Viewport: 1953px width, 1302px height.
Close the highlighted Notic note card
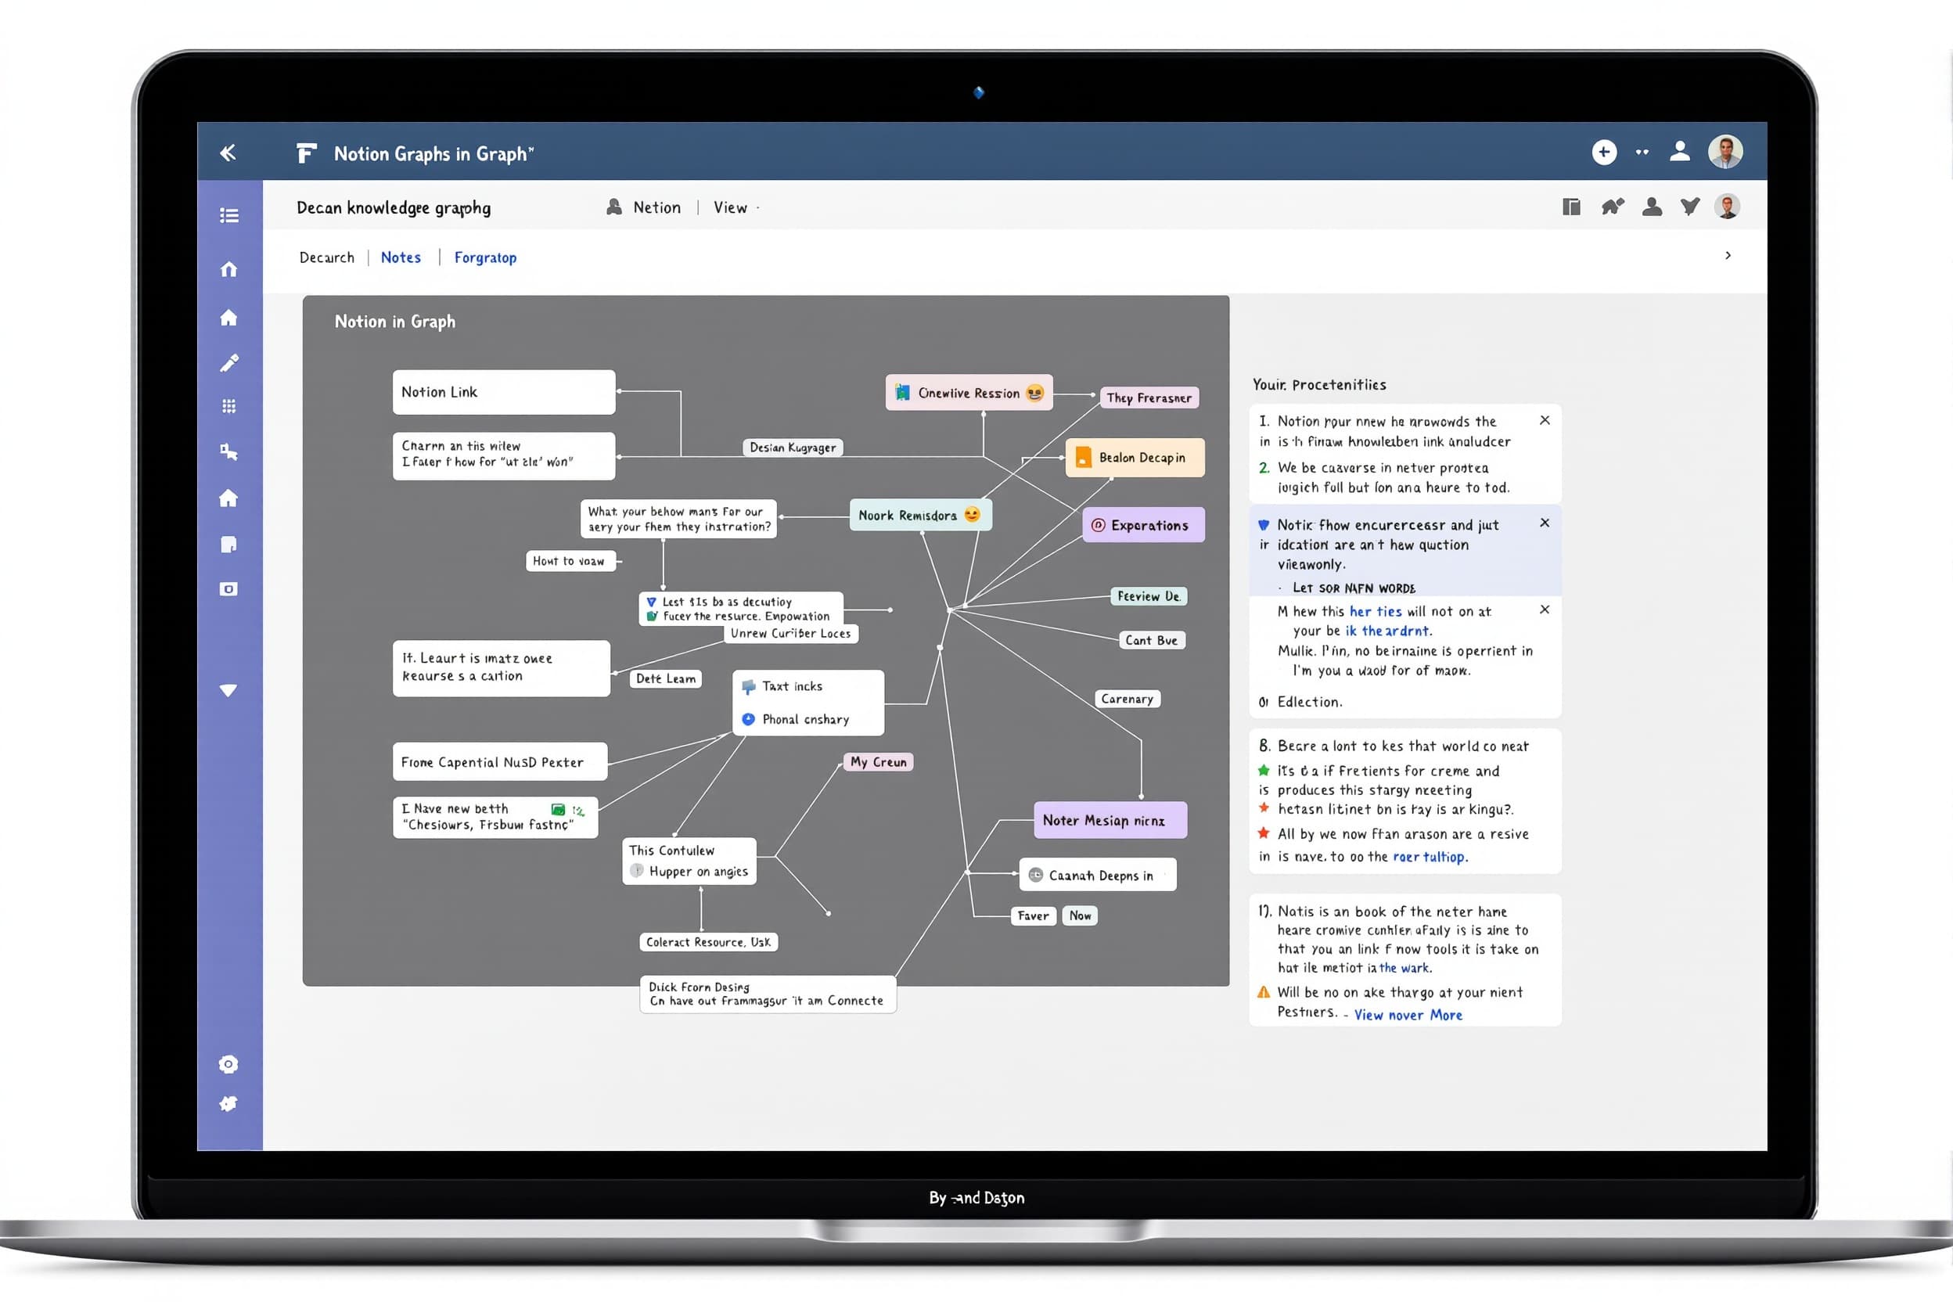coord(1545,523)
